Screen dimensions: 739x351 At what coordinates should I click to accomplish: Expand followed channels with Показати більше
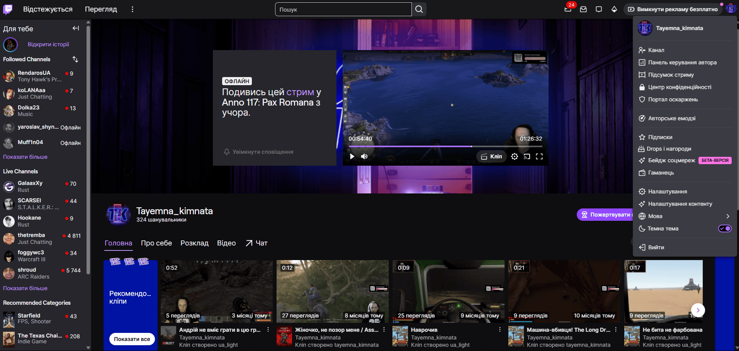(25, 157)
